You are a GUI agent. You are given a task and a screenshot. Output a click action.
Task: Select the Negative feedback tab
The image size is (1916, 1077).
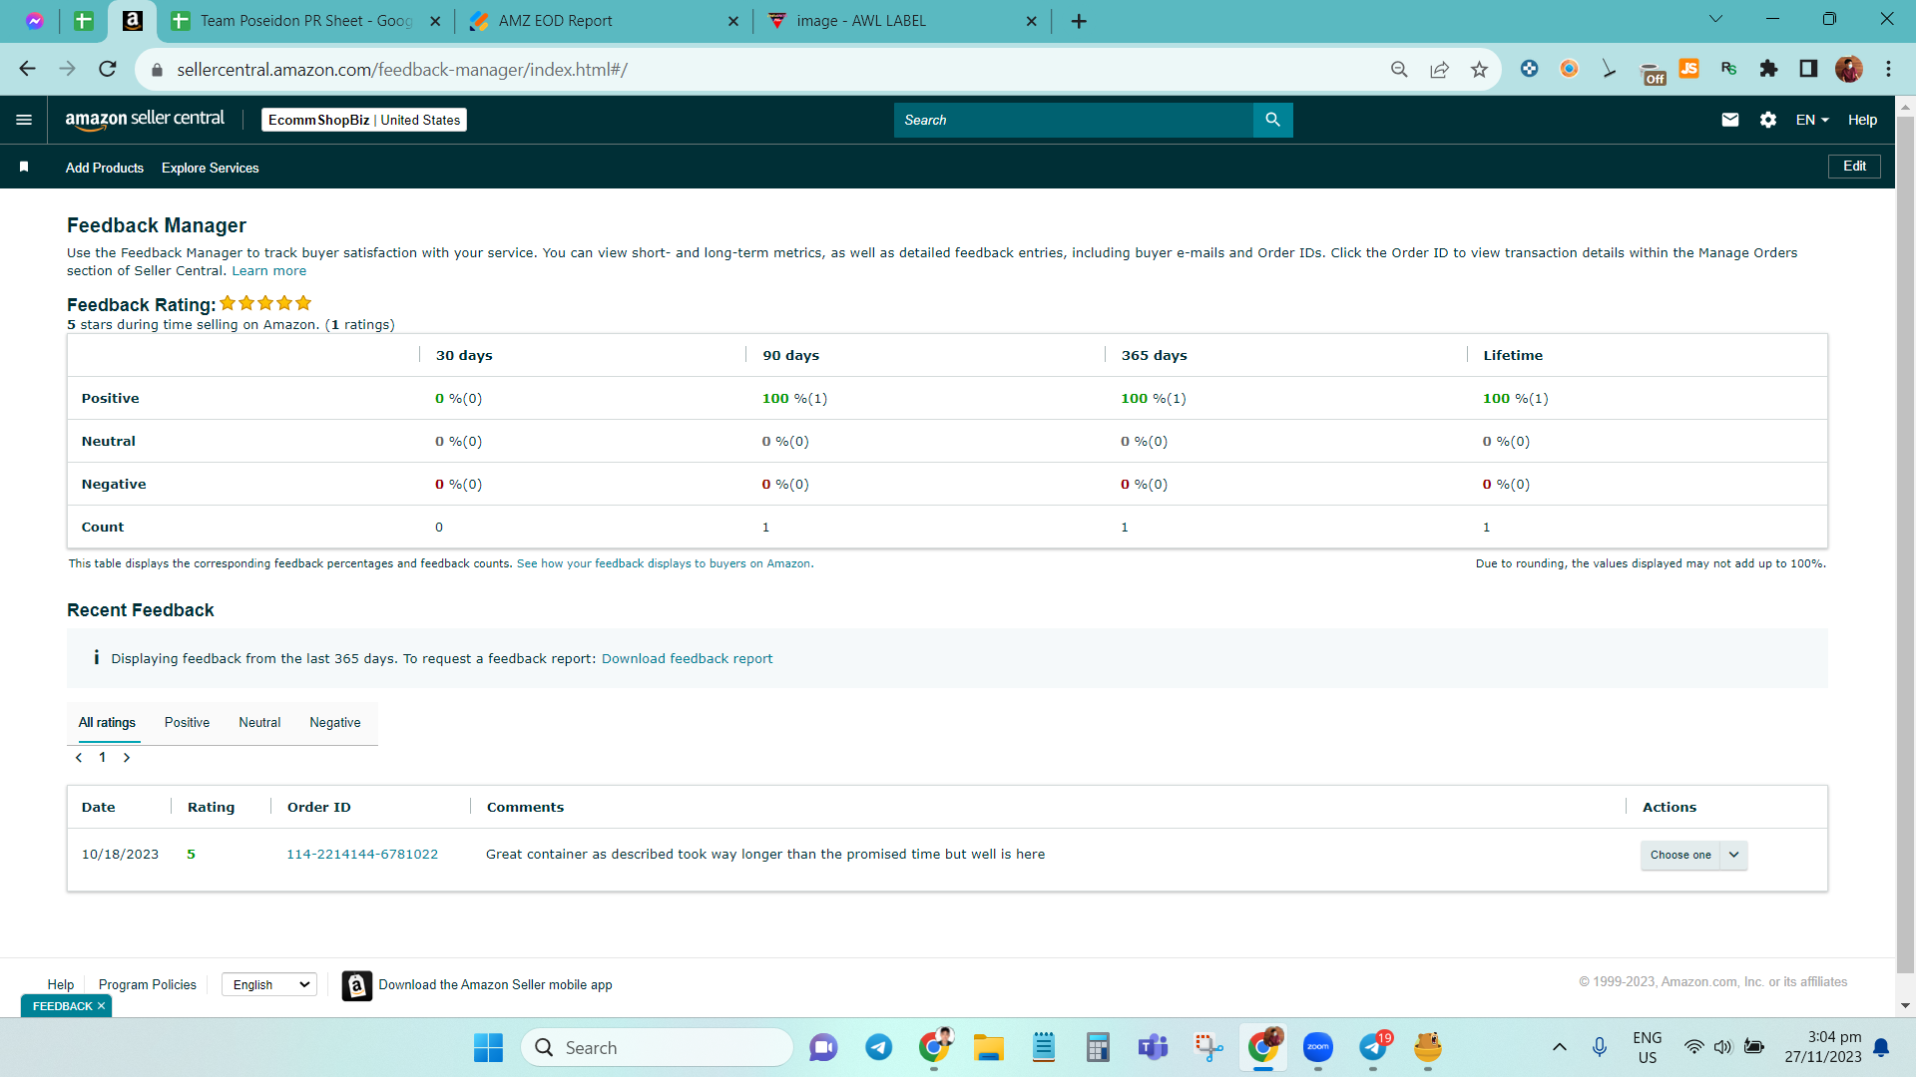335,722
